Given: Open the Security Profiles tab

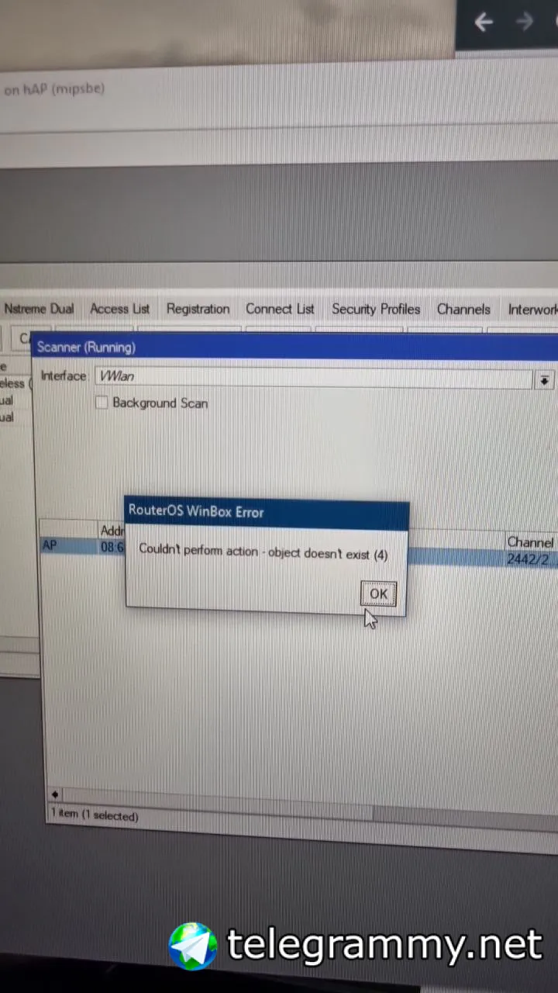Looking at the screenshot, I should click(376, 309).
